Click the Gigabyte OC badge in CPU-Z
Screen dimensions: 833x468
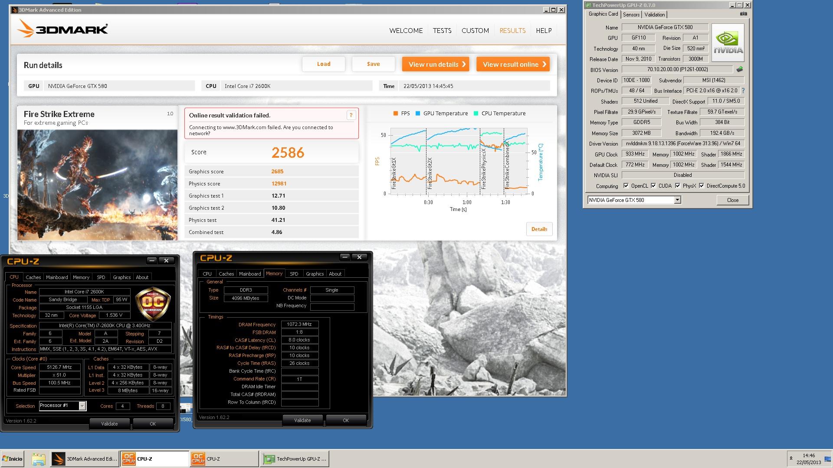tap(153, 304)
